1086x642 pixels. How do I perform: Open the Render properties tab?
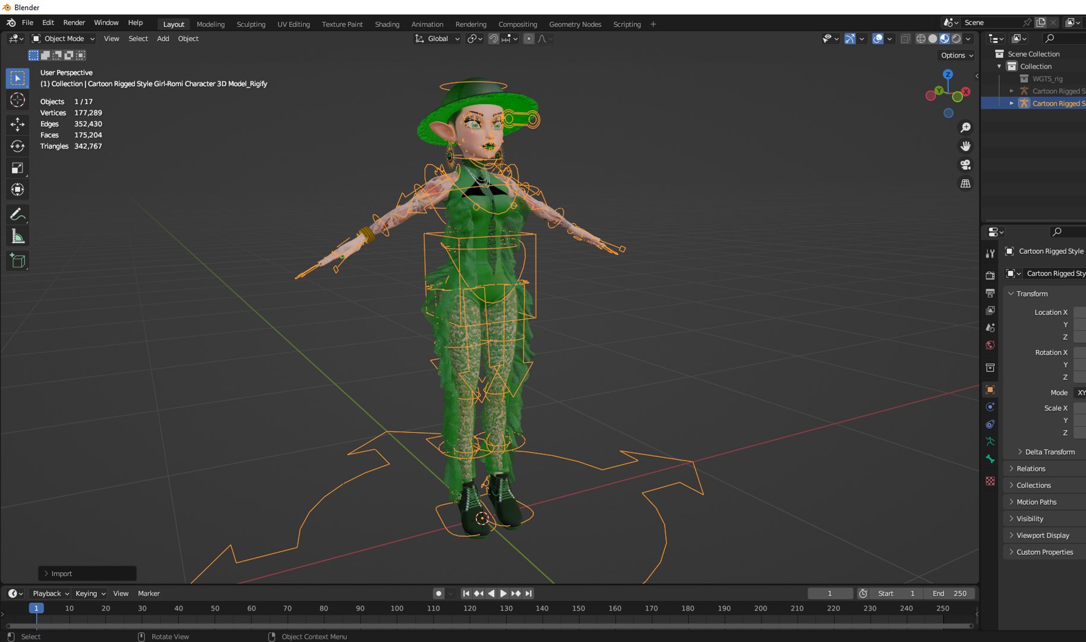coord(990,276)
